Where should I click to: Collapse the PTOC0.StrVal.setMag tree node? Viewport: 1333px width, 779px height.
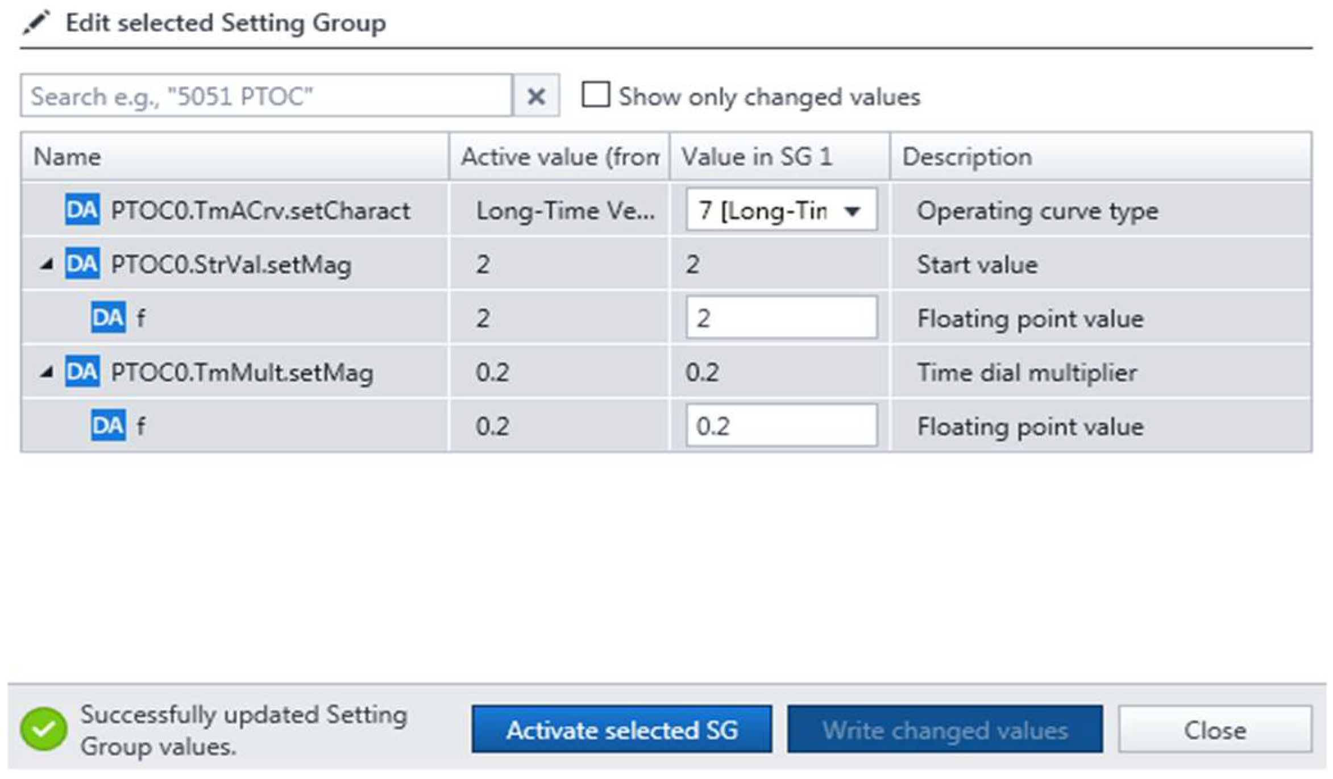pyautogui.click(x=47, y=264)
